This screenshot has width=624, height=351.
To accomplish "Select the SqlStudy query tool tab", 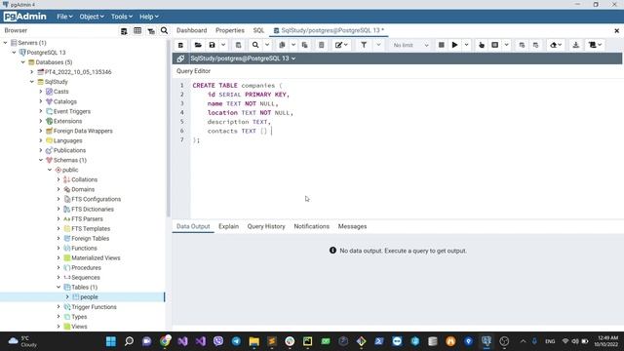I will pos(329,30).
